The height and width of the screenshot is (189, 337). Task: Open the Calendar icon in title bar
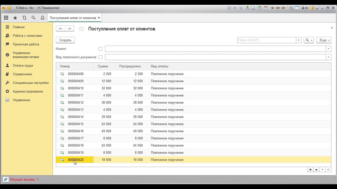tap(266, 8)
